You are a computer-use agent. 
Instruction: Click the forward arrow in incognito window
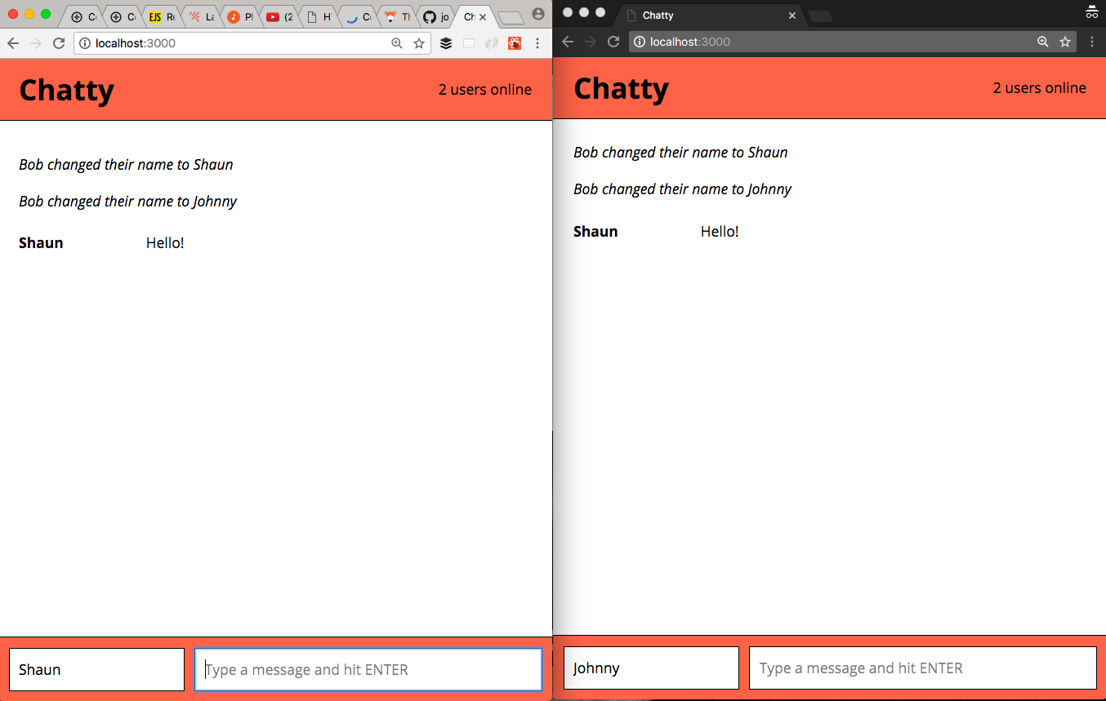click(x=591, y=42)
